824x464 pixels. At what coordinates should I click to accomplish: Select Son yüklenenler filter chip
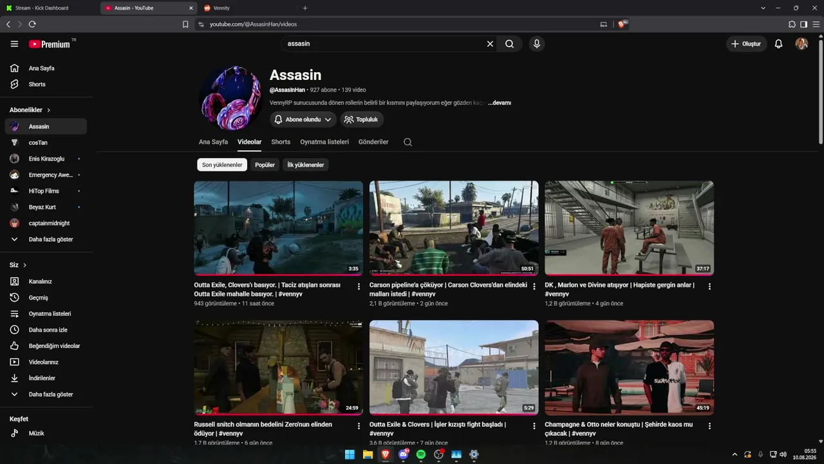[222, 165]
